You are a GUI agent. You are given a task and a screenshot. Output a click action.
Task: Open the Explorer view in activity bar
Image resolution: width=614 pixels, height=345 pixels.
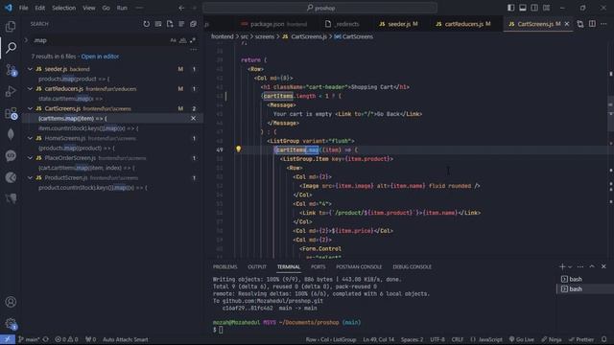click(11, 27)
